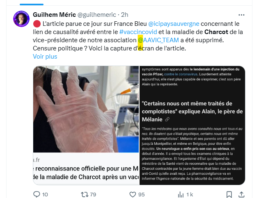Click the reconnaissance officielle article headline
This screenshot has width=259, height=198.
(86, 173)
